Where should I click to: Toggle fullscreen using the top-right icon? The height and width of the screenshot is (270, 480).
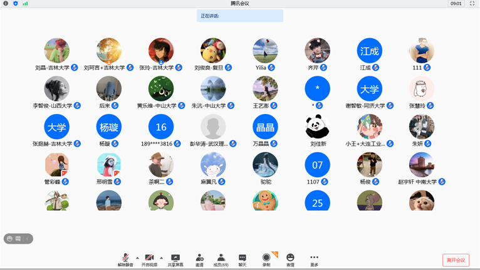[x=472, y=4]
